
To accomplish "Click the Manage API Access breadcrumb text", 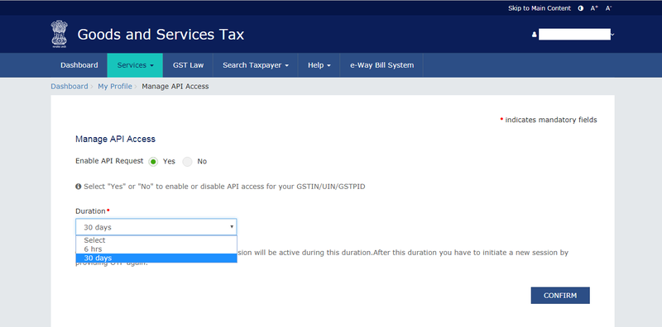I will click(175, 87).
